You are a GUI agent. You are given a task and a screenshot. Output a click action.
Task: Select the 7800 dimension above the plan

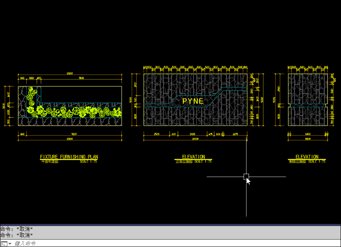[81, 78]
